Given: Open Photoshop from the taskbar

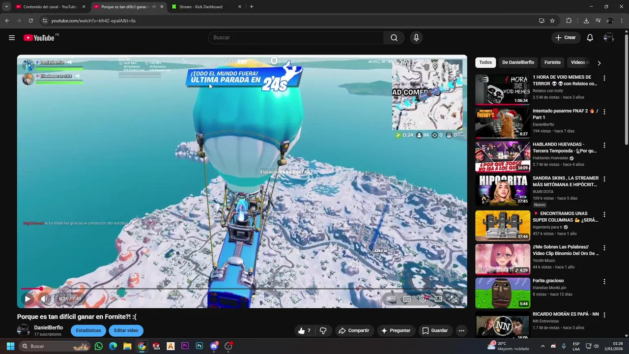Looking at the screenshot, I should tap(200, 346).
